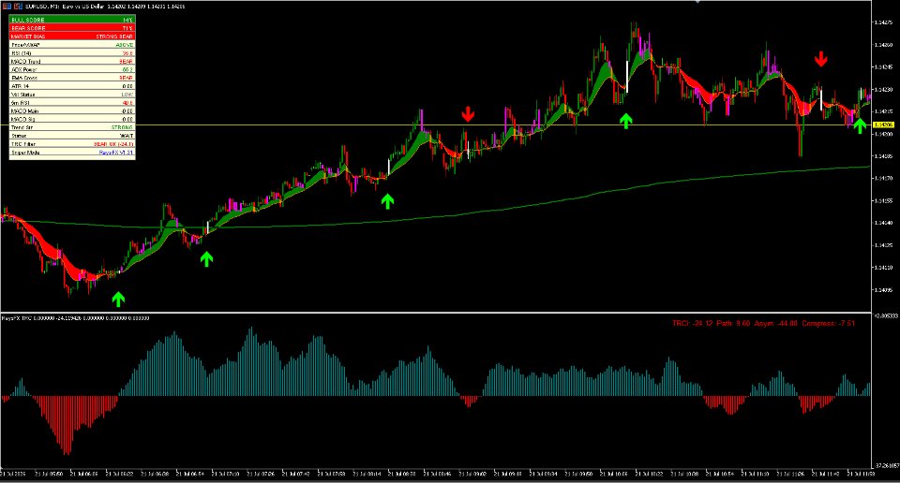Click the TRC Filter row in dashboard
The image size is (900, 483).
click(72, 144)
